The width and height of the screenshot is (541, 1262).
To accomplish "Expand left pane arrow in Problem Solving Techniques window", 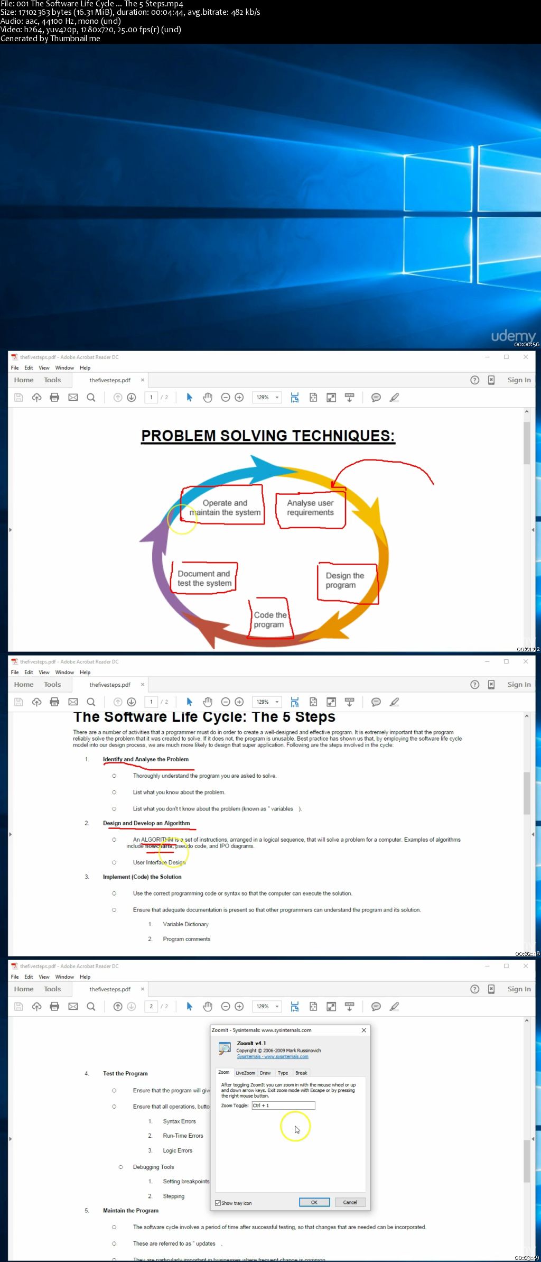I will (10, 530).
